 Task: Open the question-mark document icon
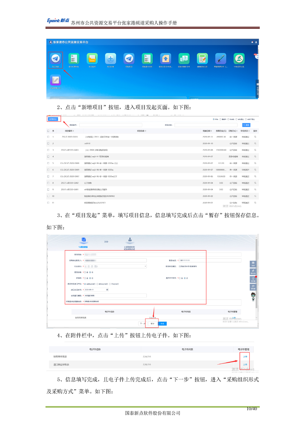[184, 59]
